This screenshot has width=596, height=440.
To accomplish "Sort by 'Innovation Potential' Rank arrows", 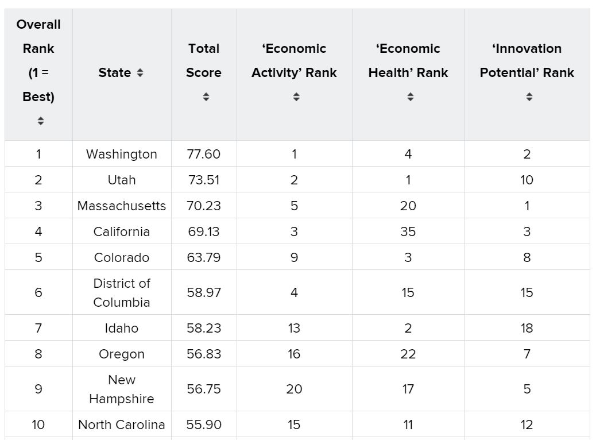I will tap(529, 97).
